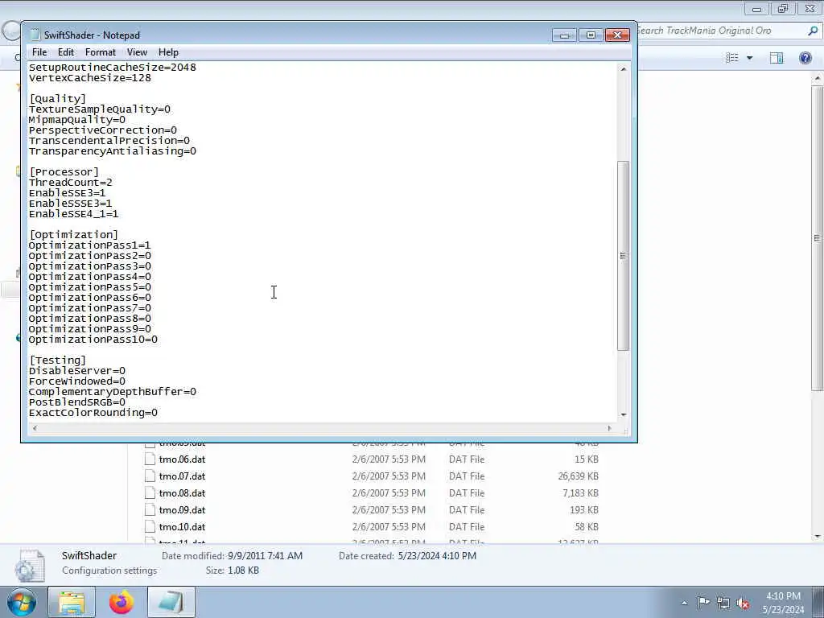
Task: Click Notepad vertical scrollbar up arrow
Action: (624, 69)
